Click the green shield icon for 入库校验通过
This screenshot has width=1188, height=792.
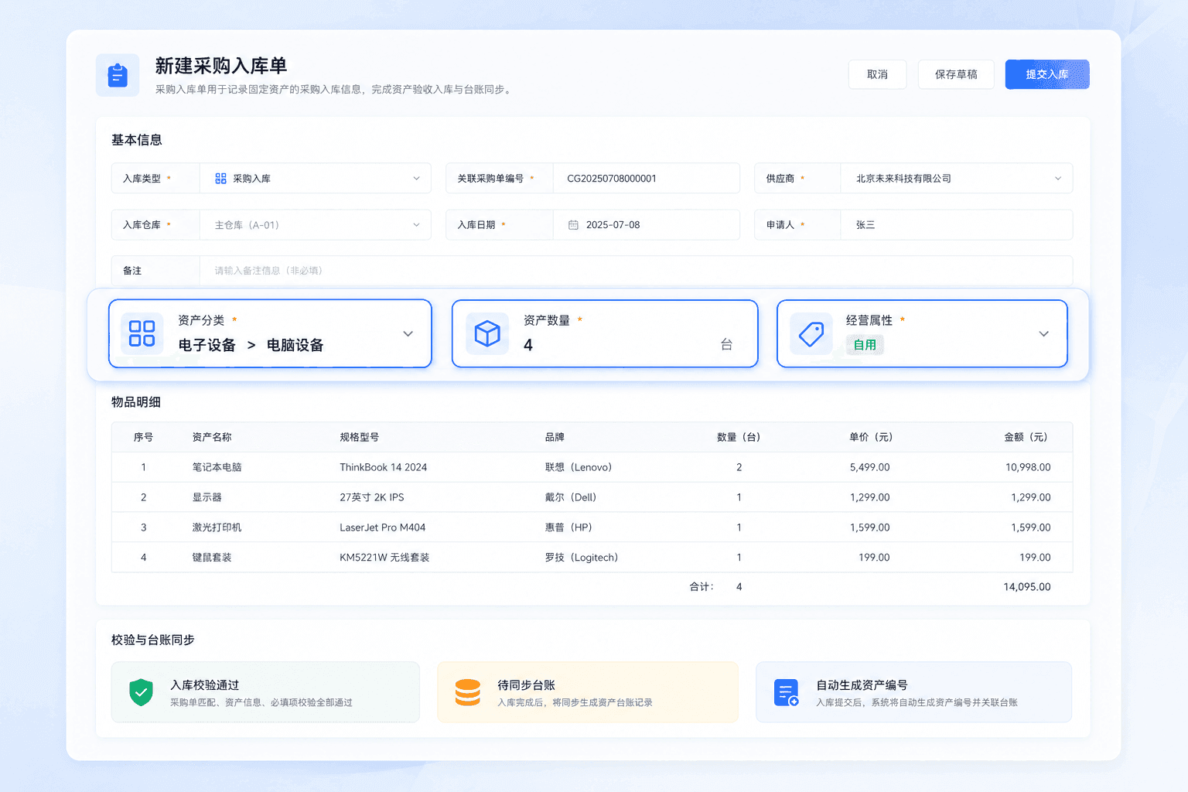point(141,692)
